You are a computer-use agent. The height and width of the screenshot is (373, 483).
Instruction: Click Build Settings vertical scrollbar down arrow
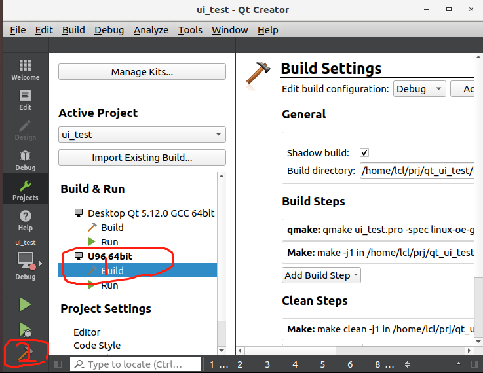click(478, 342)
